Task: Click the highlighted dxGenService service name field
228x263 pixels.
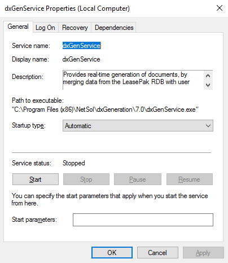Action: [82, 46]
